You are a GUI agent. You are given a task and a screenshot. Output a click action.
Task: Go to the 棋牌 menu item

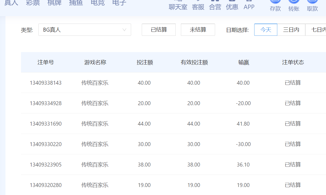point(54,3)
